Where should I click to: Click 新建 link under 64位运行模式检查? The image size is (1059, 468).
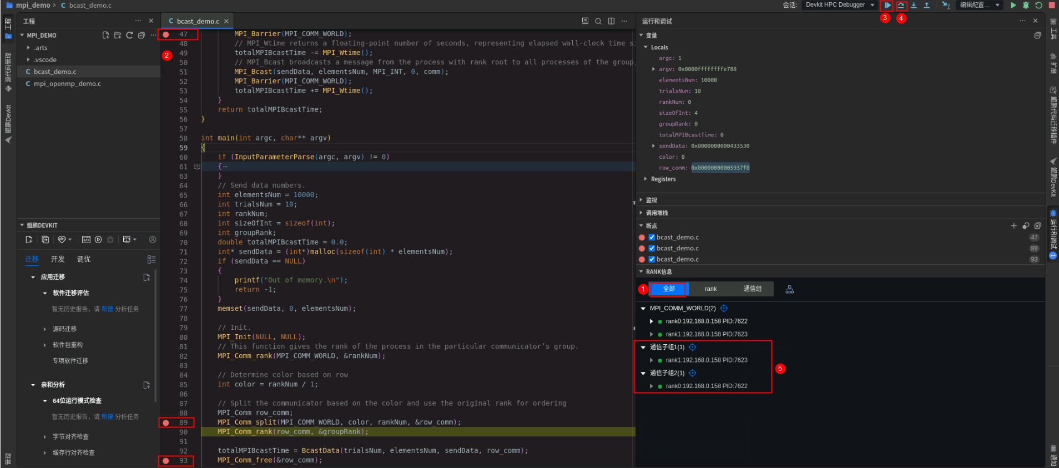(107, 416)
